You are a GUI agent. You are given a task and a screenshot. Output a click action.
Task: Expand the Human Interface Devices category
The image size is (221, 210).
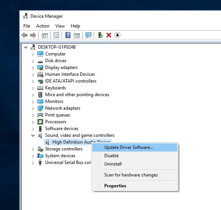[x=33, y=75]
